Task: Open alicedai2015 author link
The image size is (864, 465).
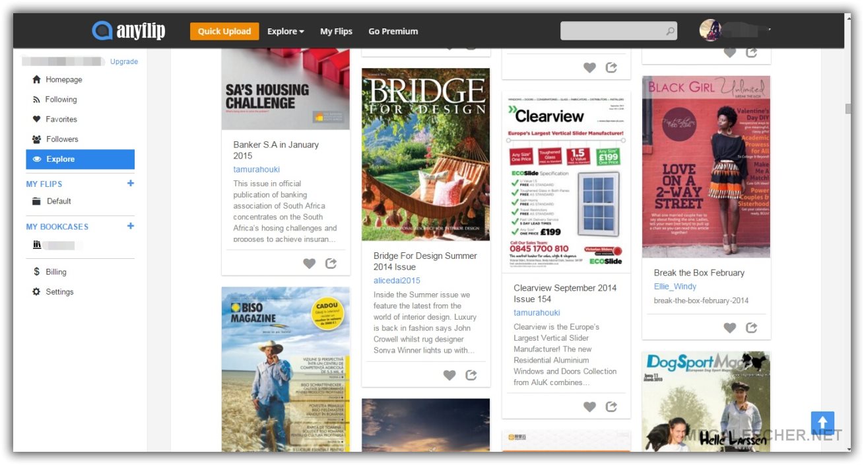Action: [x=397, y=280]
